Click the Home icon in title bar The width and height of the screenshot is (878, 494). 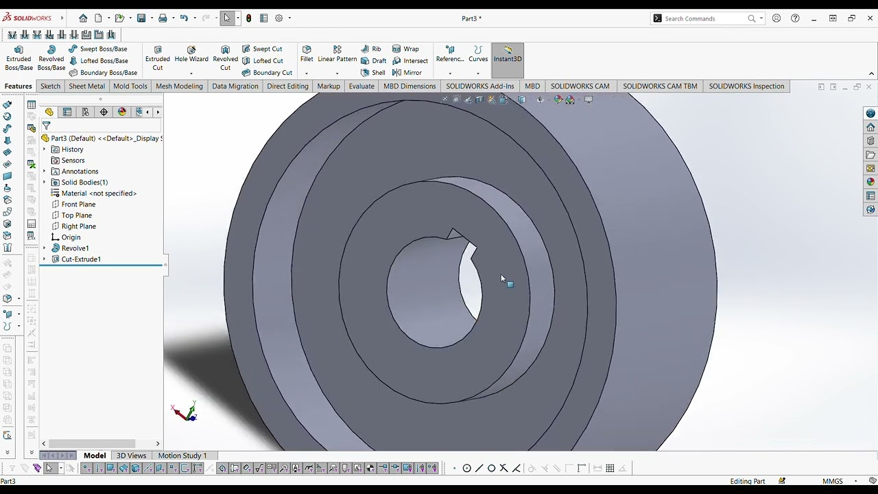coord(83,19)
